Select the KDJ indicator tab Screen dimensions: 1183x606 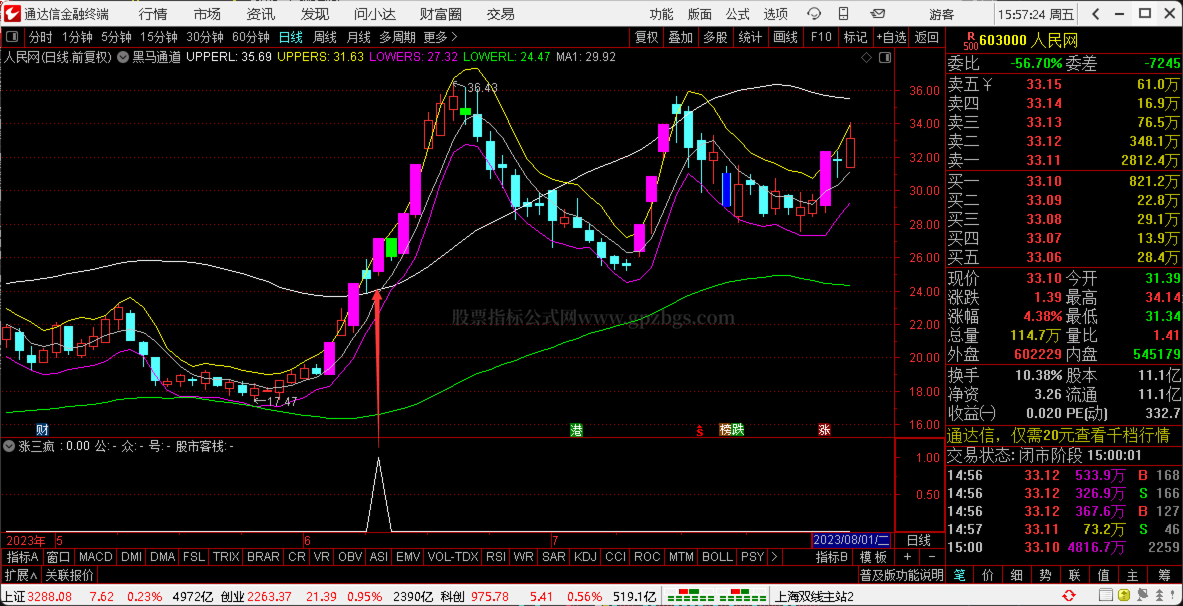pyautogui.click(x=585, y=556)
